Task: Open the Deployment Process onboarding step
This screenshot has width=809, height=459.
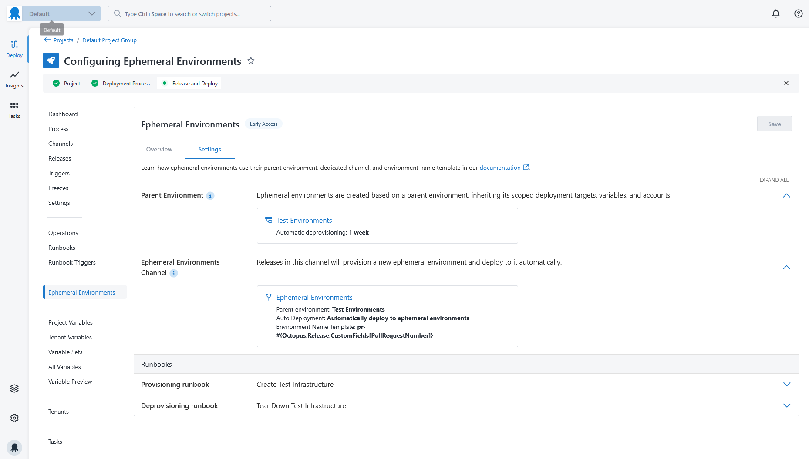Action: pyautogui.click(x=121, y=83)
